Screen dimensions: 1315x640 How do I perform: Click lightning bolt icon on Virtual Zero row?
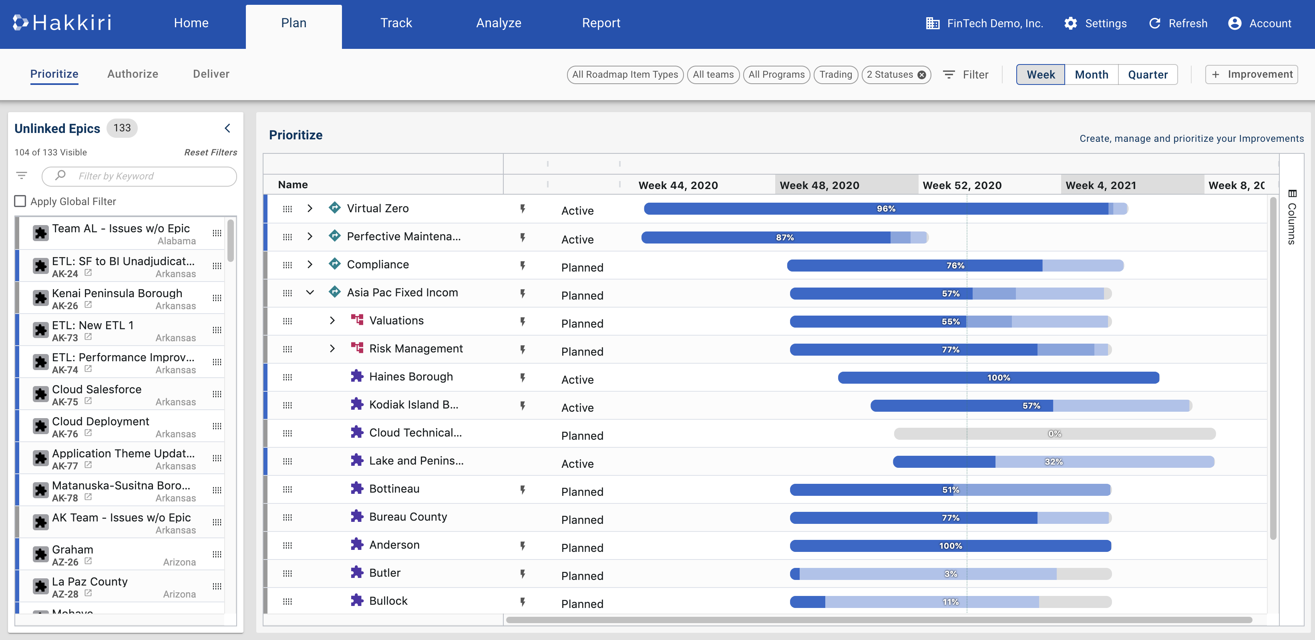(x=523, y=208)
